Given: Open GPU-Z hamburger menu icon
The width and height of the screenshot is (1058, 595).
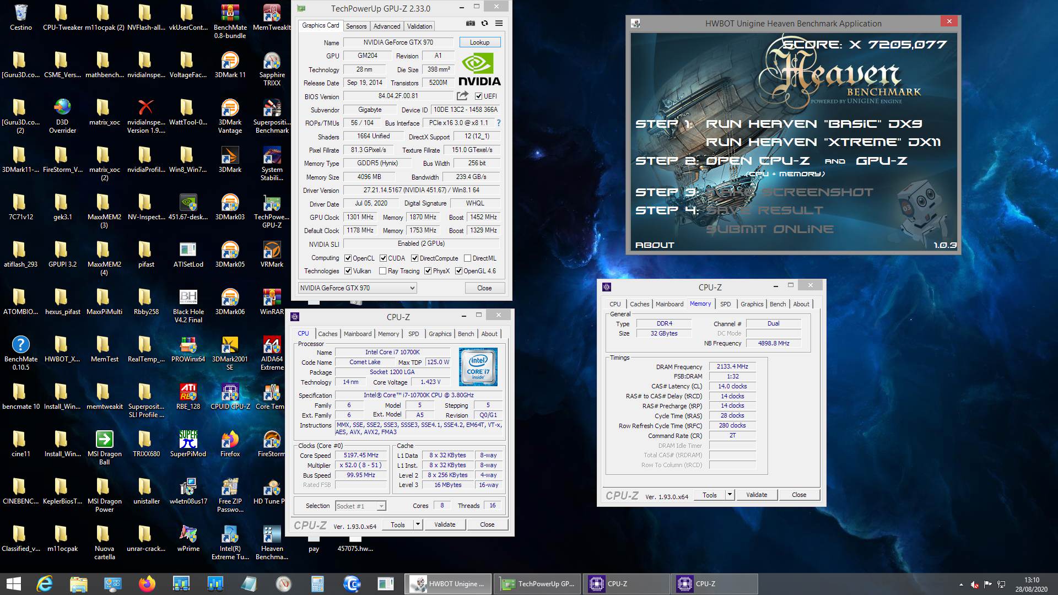Looking at the screenshot, I should coord(499,23).
